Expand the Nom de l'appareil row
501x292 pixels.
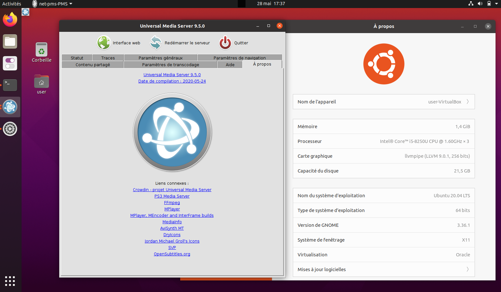click(384, 102)
